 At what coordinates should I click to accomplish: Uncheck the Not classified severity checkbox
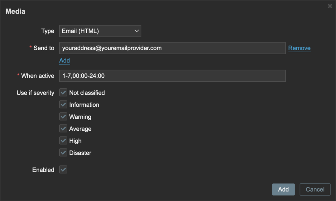coord(63,93)
